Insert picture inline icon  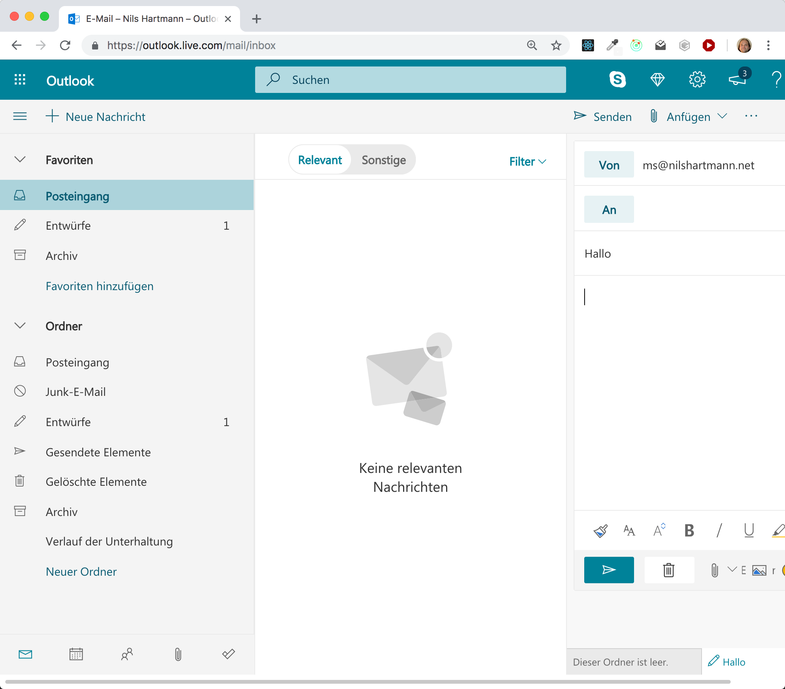pos(759,570)
